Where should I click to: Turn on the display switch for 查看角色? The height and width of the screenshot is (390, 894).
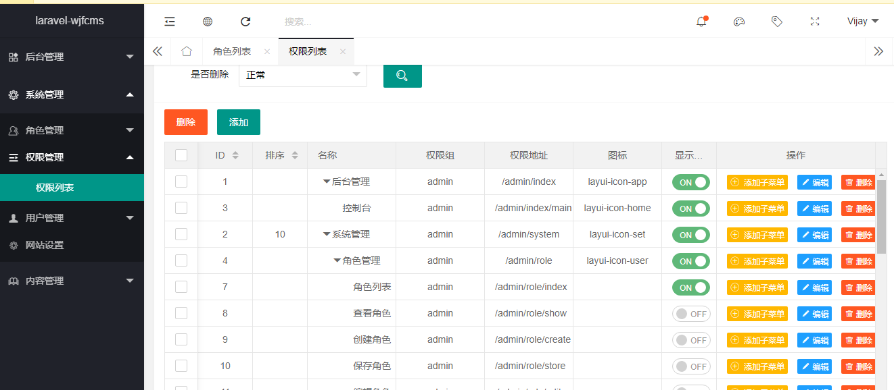click(x=690, y=314)
